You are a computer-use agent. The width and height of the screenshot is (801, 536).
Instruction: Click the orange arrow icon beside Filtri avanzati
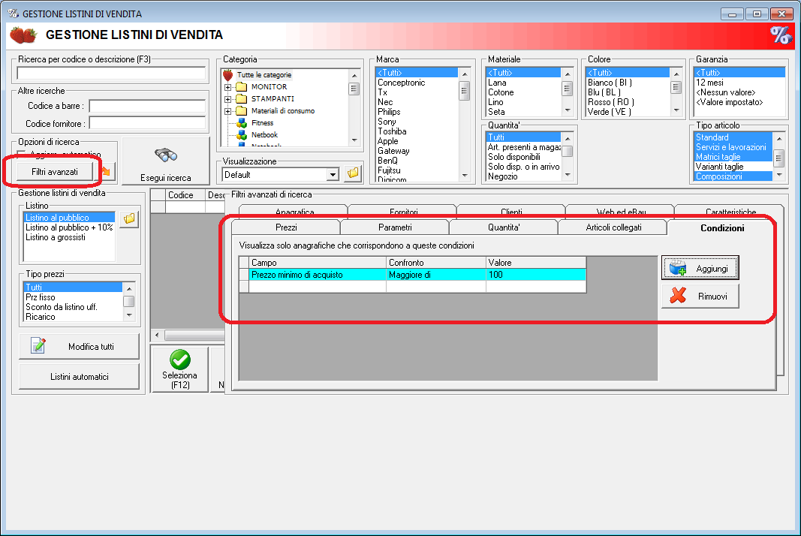coord(107,172)
